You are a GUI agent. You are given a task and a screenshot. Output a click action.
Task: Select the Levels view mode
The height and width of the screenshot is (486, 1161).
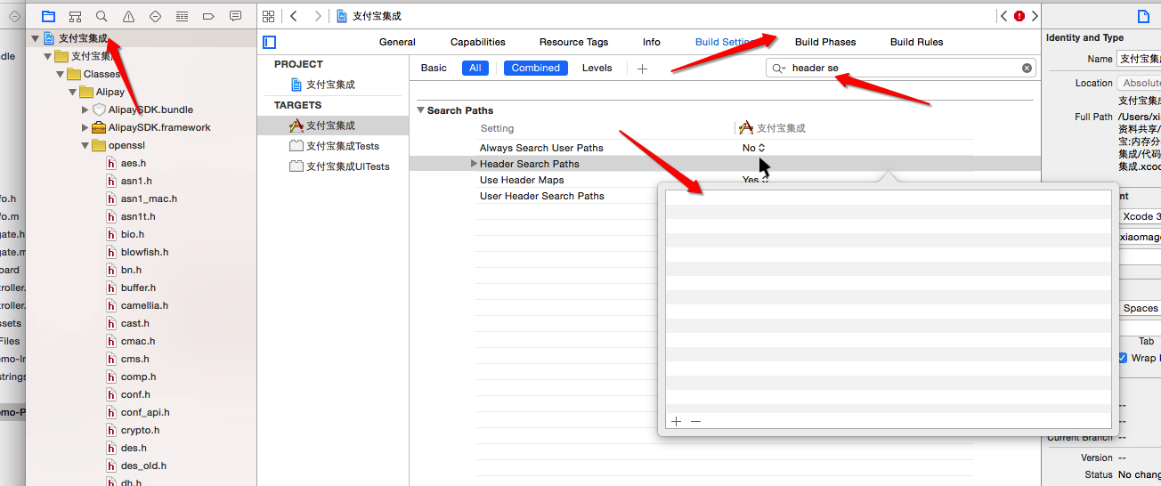pyautogui.click(x=597, y=68)
